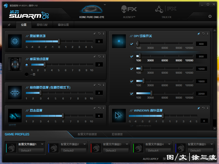Expand dropdown arrow above Kone Pure Owl-Eye
The image size is (219, 164).
[105, 5]
